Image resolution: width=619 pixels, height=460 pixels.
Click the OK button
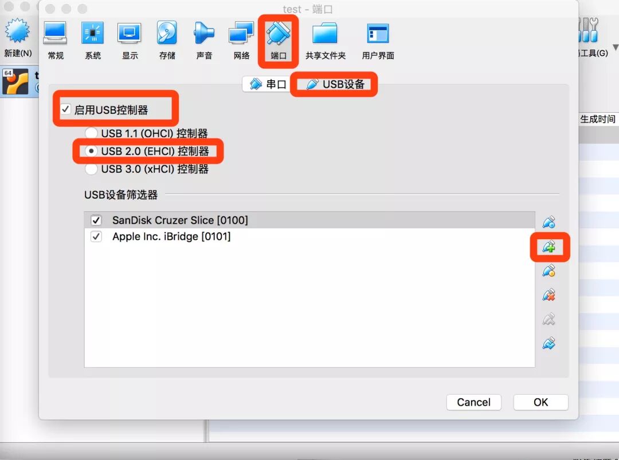541,402
